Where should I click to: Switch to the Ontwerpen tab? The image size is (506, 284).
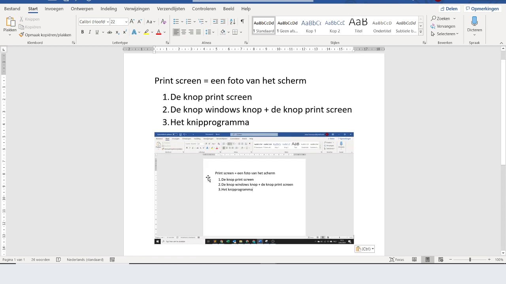tap(82, 9)
